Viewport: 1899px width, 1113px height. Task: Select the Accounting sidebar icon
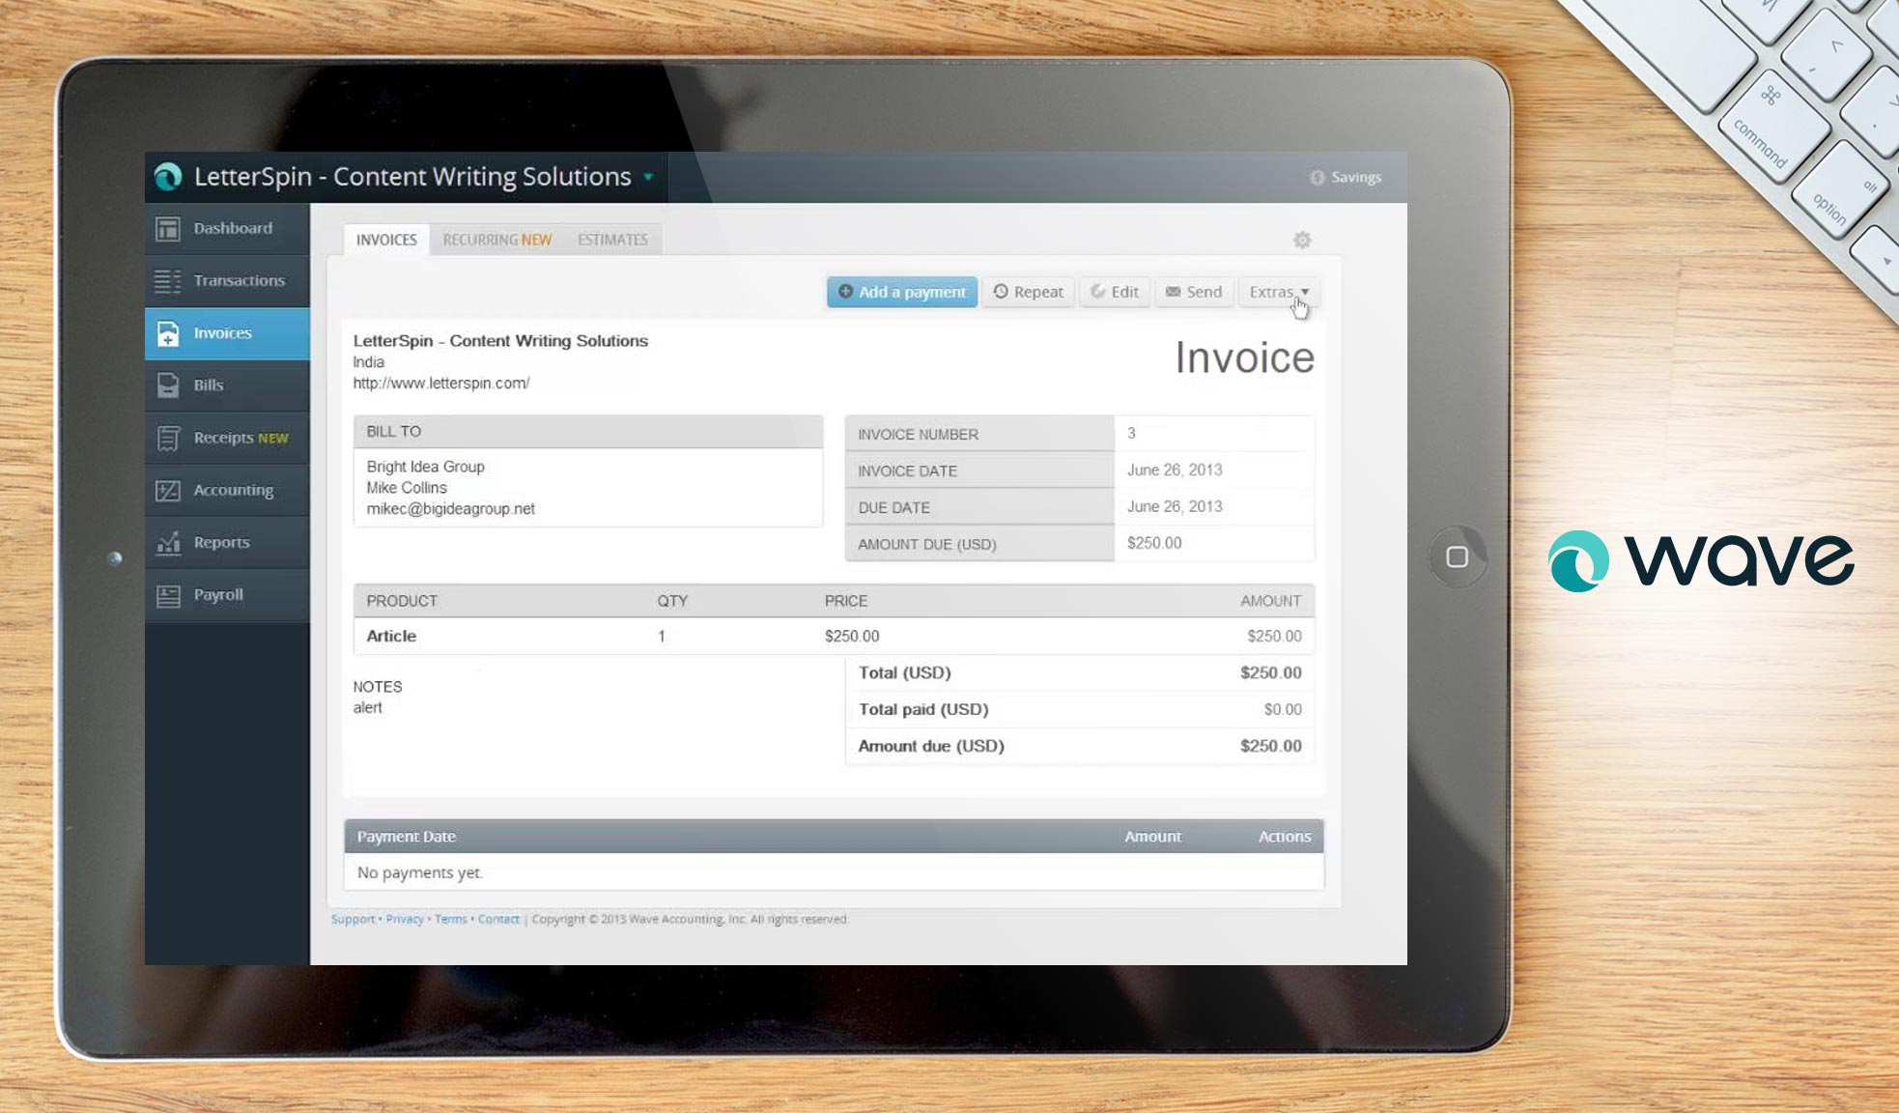[168, 491]
